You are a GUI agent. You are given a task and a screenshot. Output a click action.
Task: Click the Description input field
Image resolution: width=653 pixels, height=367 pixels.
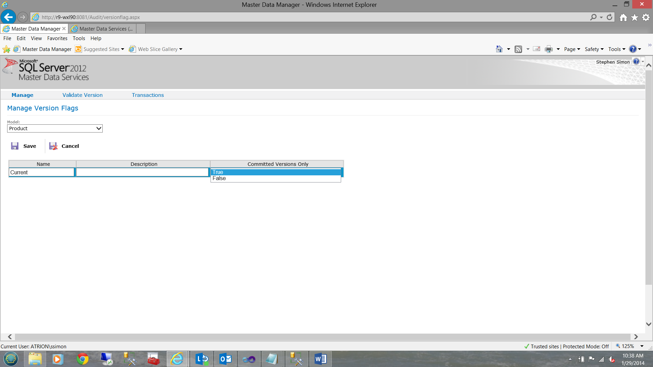pyautogui.click(x=142, y=172)
